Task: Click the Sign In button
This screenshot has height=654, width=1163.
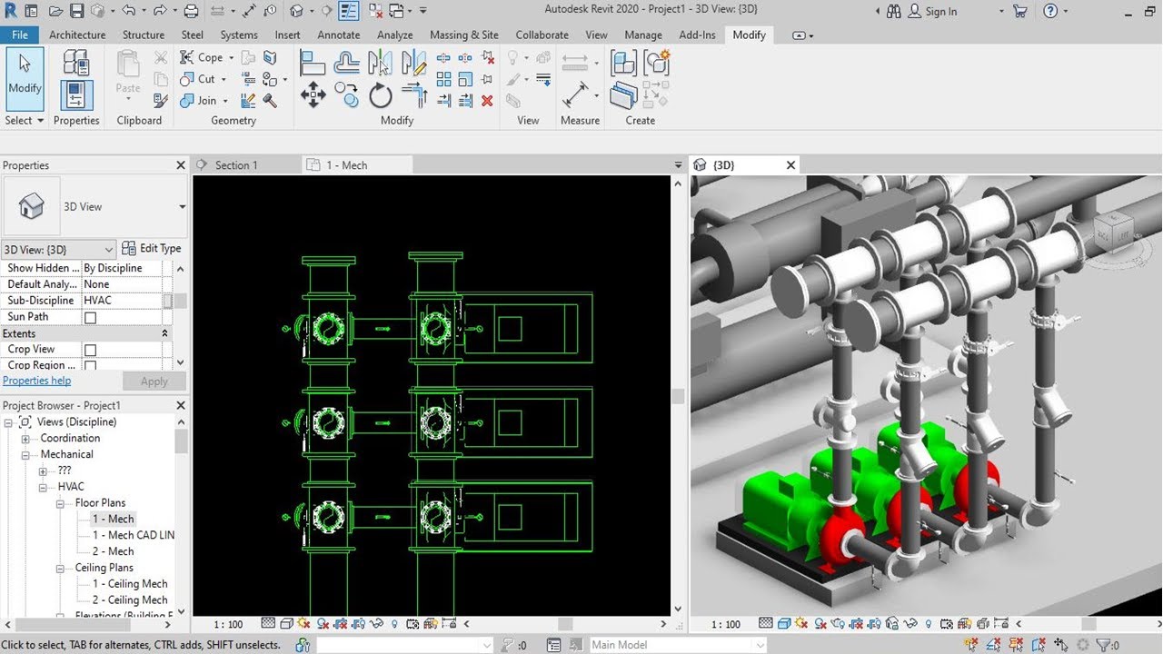Action: pyautogui.click(x=932, y=12)
